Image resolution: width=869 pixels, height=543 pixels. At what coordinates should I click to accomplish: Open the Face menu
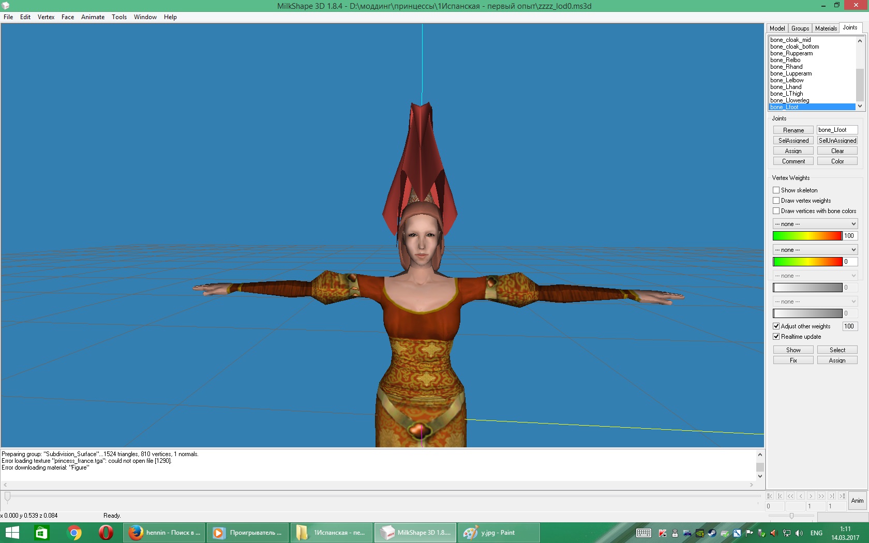pos(68,17)
